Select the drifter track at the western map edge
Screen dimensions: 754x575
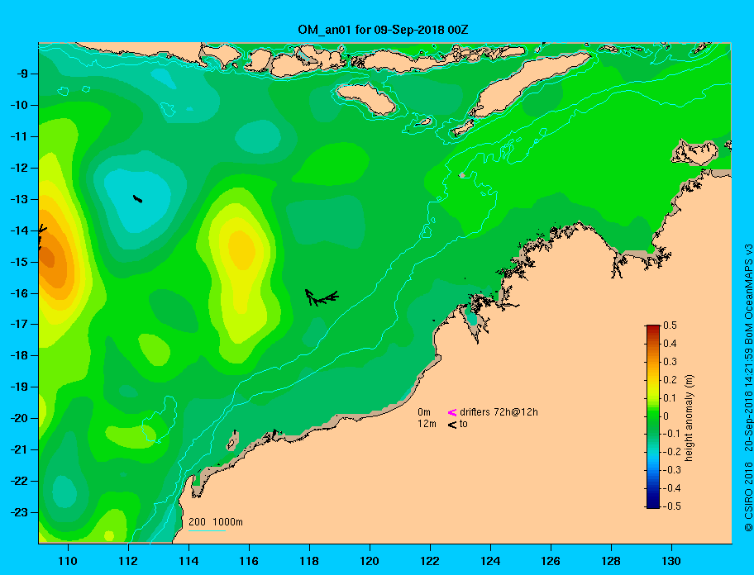[x=42, y=236]
